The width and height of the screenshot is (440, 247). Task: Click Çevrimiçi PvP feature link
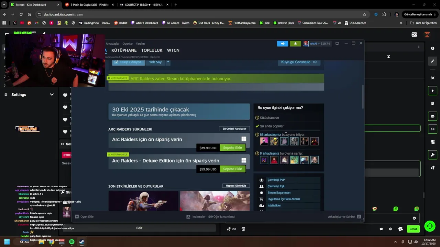pos(276,180)
